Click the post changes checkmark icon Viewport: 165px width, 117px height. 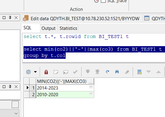(75, 72)
